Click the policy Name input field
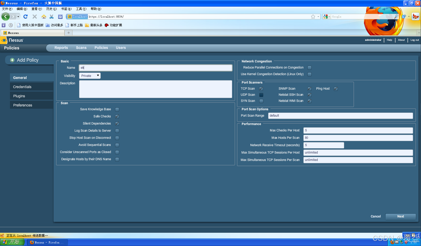 (x=156, y=68)
